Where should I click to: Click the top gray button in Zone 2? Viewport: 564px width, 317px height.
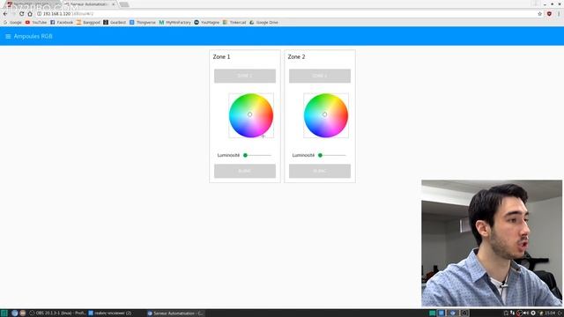coord(320,76)
